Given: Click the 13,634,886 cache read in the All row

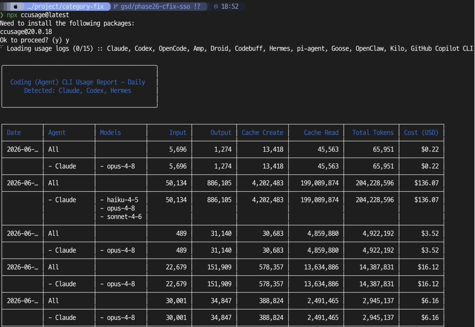Looking at the screenshot, I should pos(321,267).
